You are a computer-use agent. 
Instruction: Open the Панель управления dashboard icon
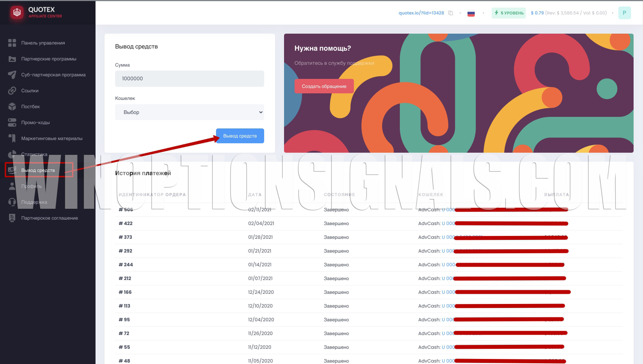click(12, 43)
